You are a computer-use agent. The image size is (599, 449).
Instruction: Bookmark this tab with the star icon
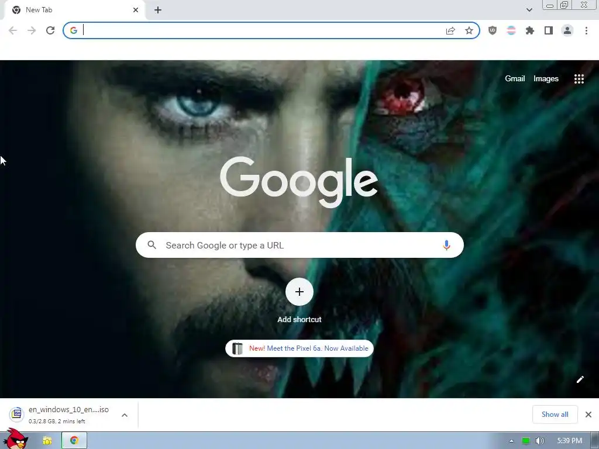(469, 30)
